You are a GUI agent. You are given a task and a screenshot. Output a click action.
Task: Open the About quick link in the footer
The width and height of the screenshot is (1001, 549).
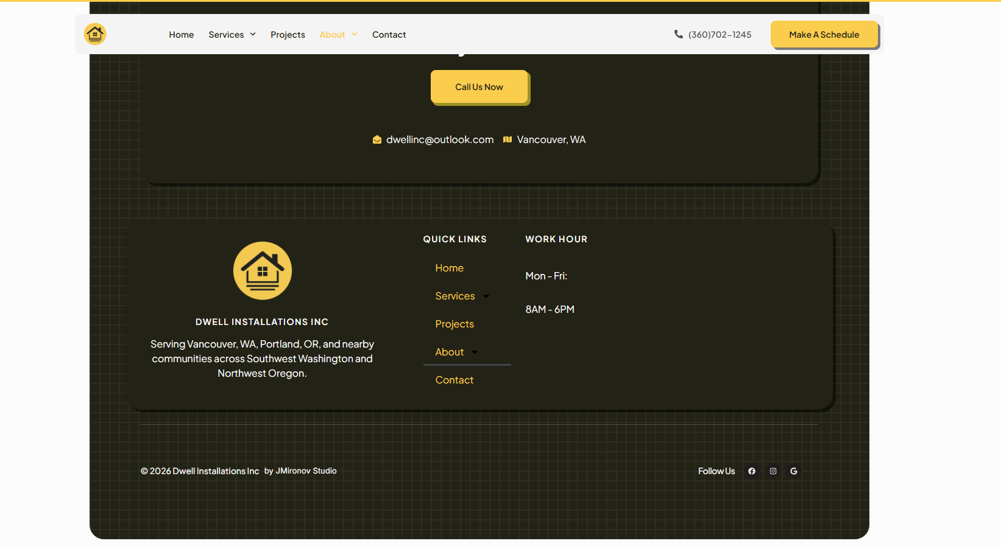click(450, 352)
